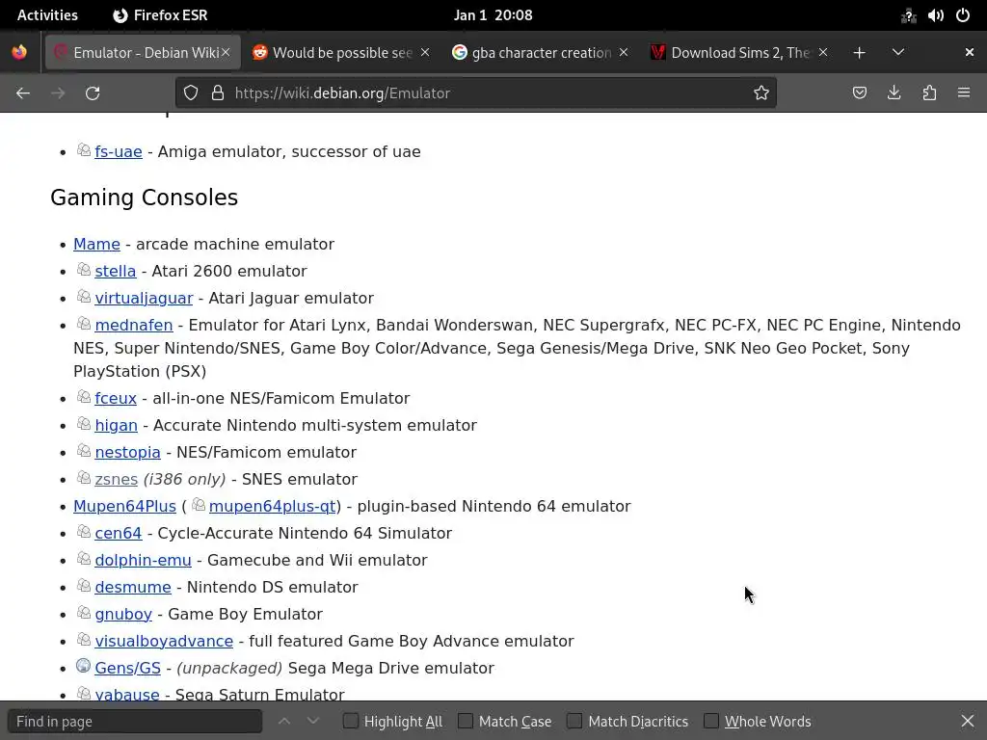Click the Find in page input field
This screenshot has width=987, height=740.
pyautogui.click(x=135, y=721)
